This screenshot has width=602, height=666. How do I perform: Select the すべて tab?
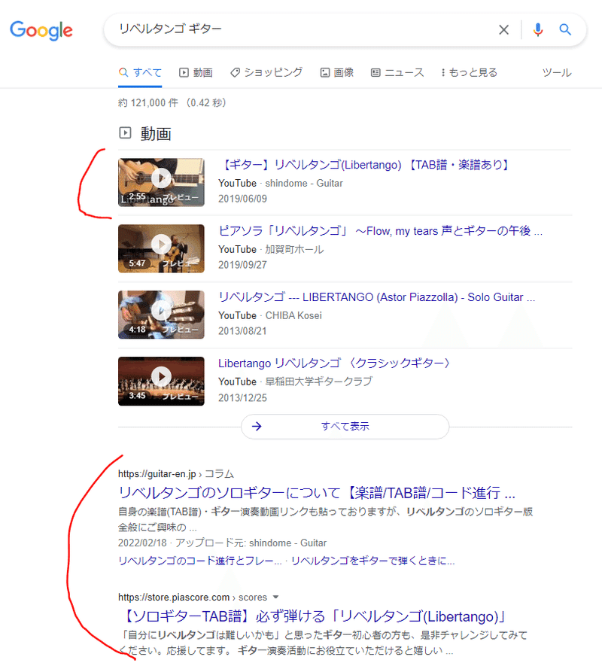click(x=140, y=73)
